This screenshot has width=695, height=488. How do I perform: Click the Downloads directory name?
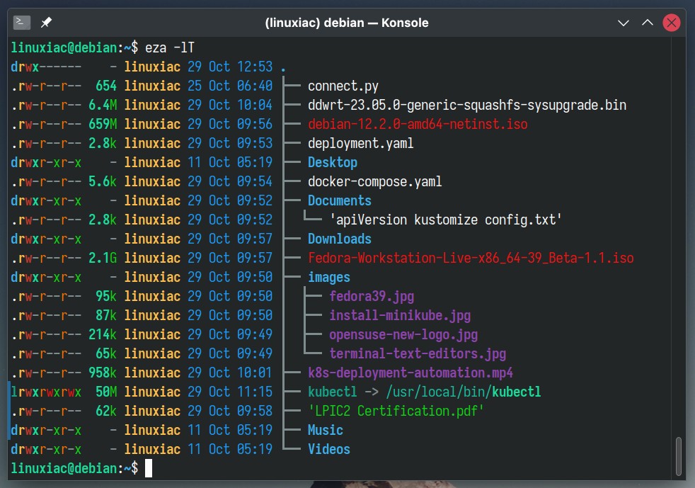click(340, 239)
